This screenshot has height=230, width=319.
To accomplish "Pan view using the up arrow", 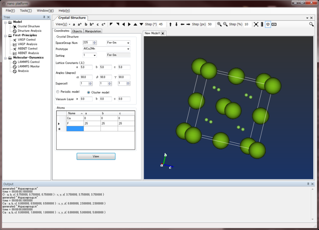I will pos(171,24).
